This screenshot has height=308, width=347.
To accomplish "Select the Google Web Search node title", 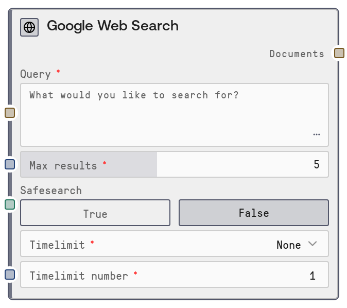I will [113, 26].
